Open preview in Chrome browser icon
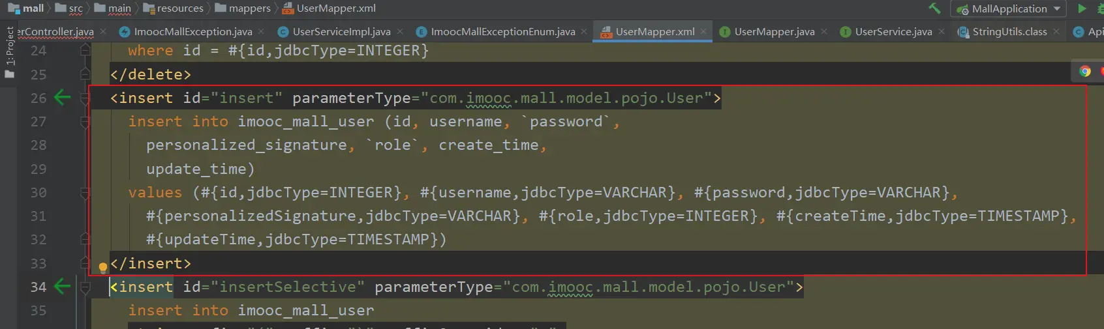Screen dimensions: 1104x329 pyautogui.click(x=1085, y=71)
